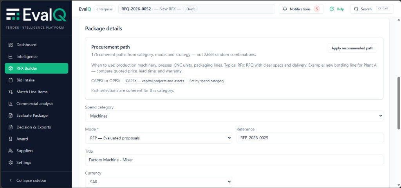The image size is (401, 188).
Task: Click the Commercial analysis bar chart icon
Action: click(11, 103)
